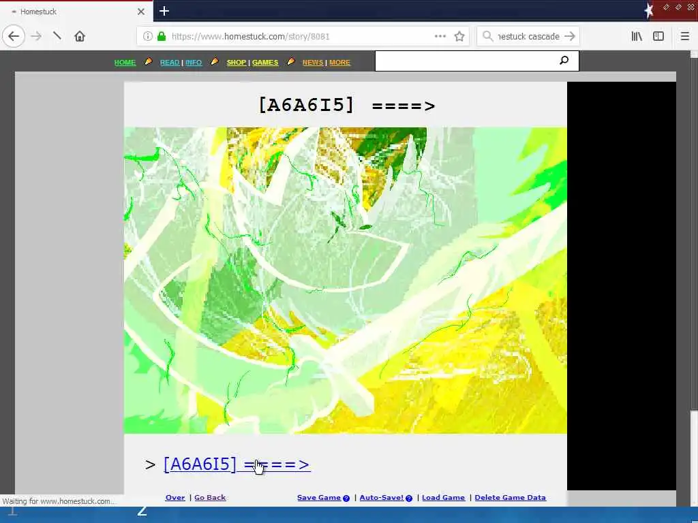Click the browser forward arrow
The image size is (698, 523).
(x=36, y=36)
